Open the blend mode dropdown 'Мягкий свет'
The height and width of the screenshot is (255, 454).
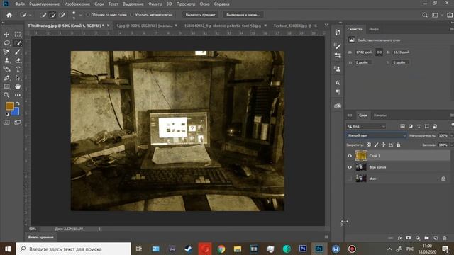point(377,135)
